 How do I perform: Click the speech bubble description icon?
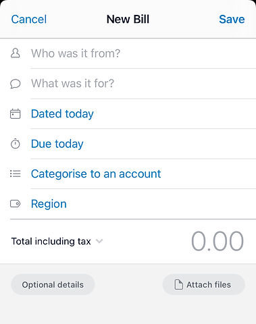(16, 84)
